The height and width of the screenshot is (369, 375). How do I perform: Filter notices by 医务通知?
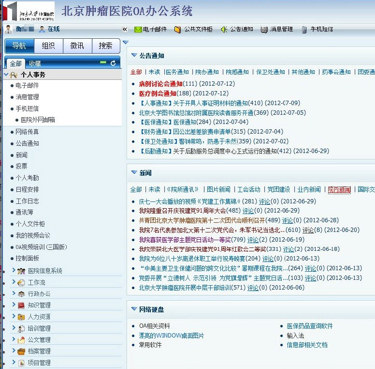pos(177,72)
